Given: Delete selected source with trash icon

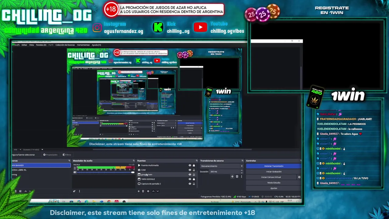Looking at the screenshot, I should coord(143,191).
